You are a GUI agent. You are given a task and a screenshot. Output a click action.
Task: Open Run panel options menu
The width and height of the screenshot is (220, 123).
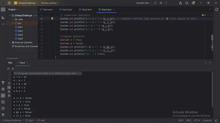(205, 63)
